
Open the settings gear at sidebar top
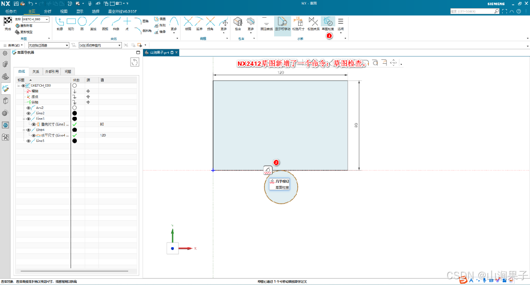pos(5,53)
